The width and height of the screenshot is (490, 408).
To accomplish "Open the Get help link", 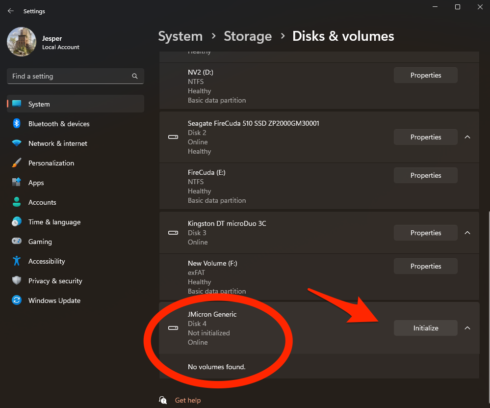I will (x=188, y=400).
